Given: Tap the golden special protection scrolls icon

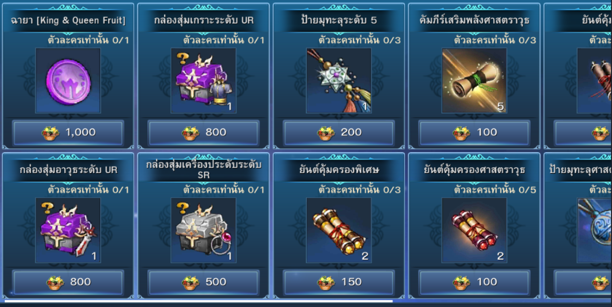Looking at the screenshot, I should click(x=339, y=230).
